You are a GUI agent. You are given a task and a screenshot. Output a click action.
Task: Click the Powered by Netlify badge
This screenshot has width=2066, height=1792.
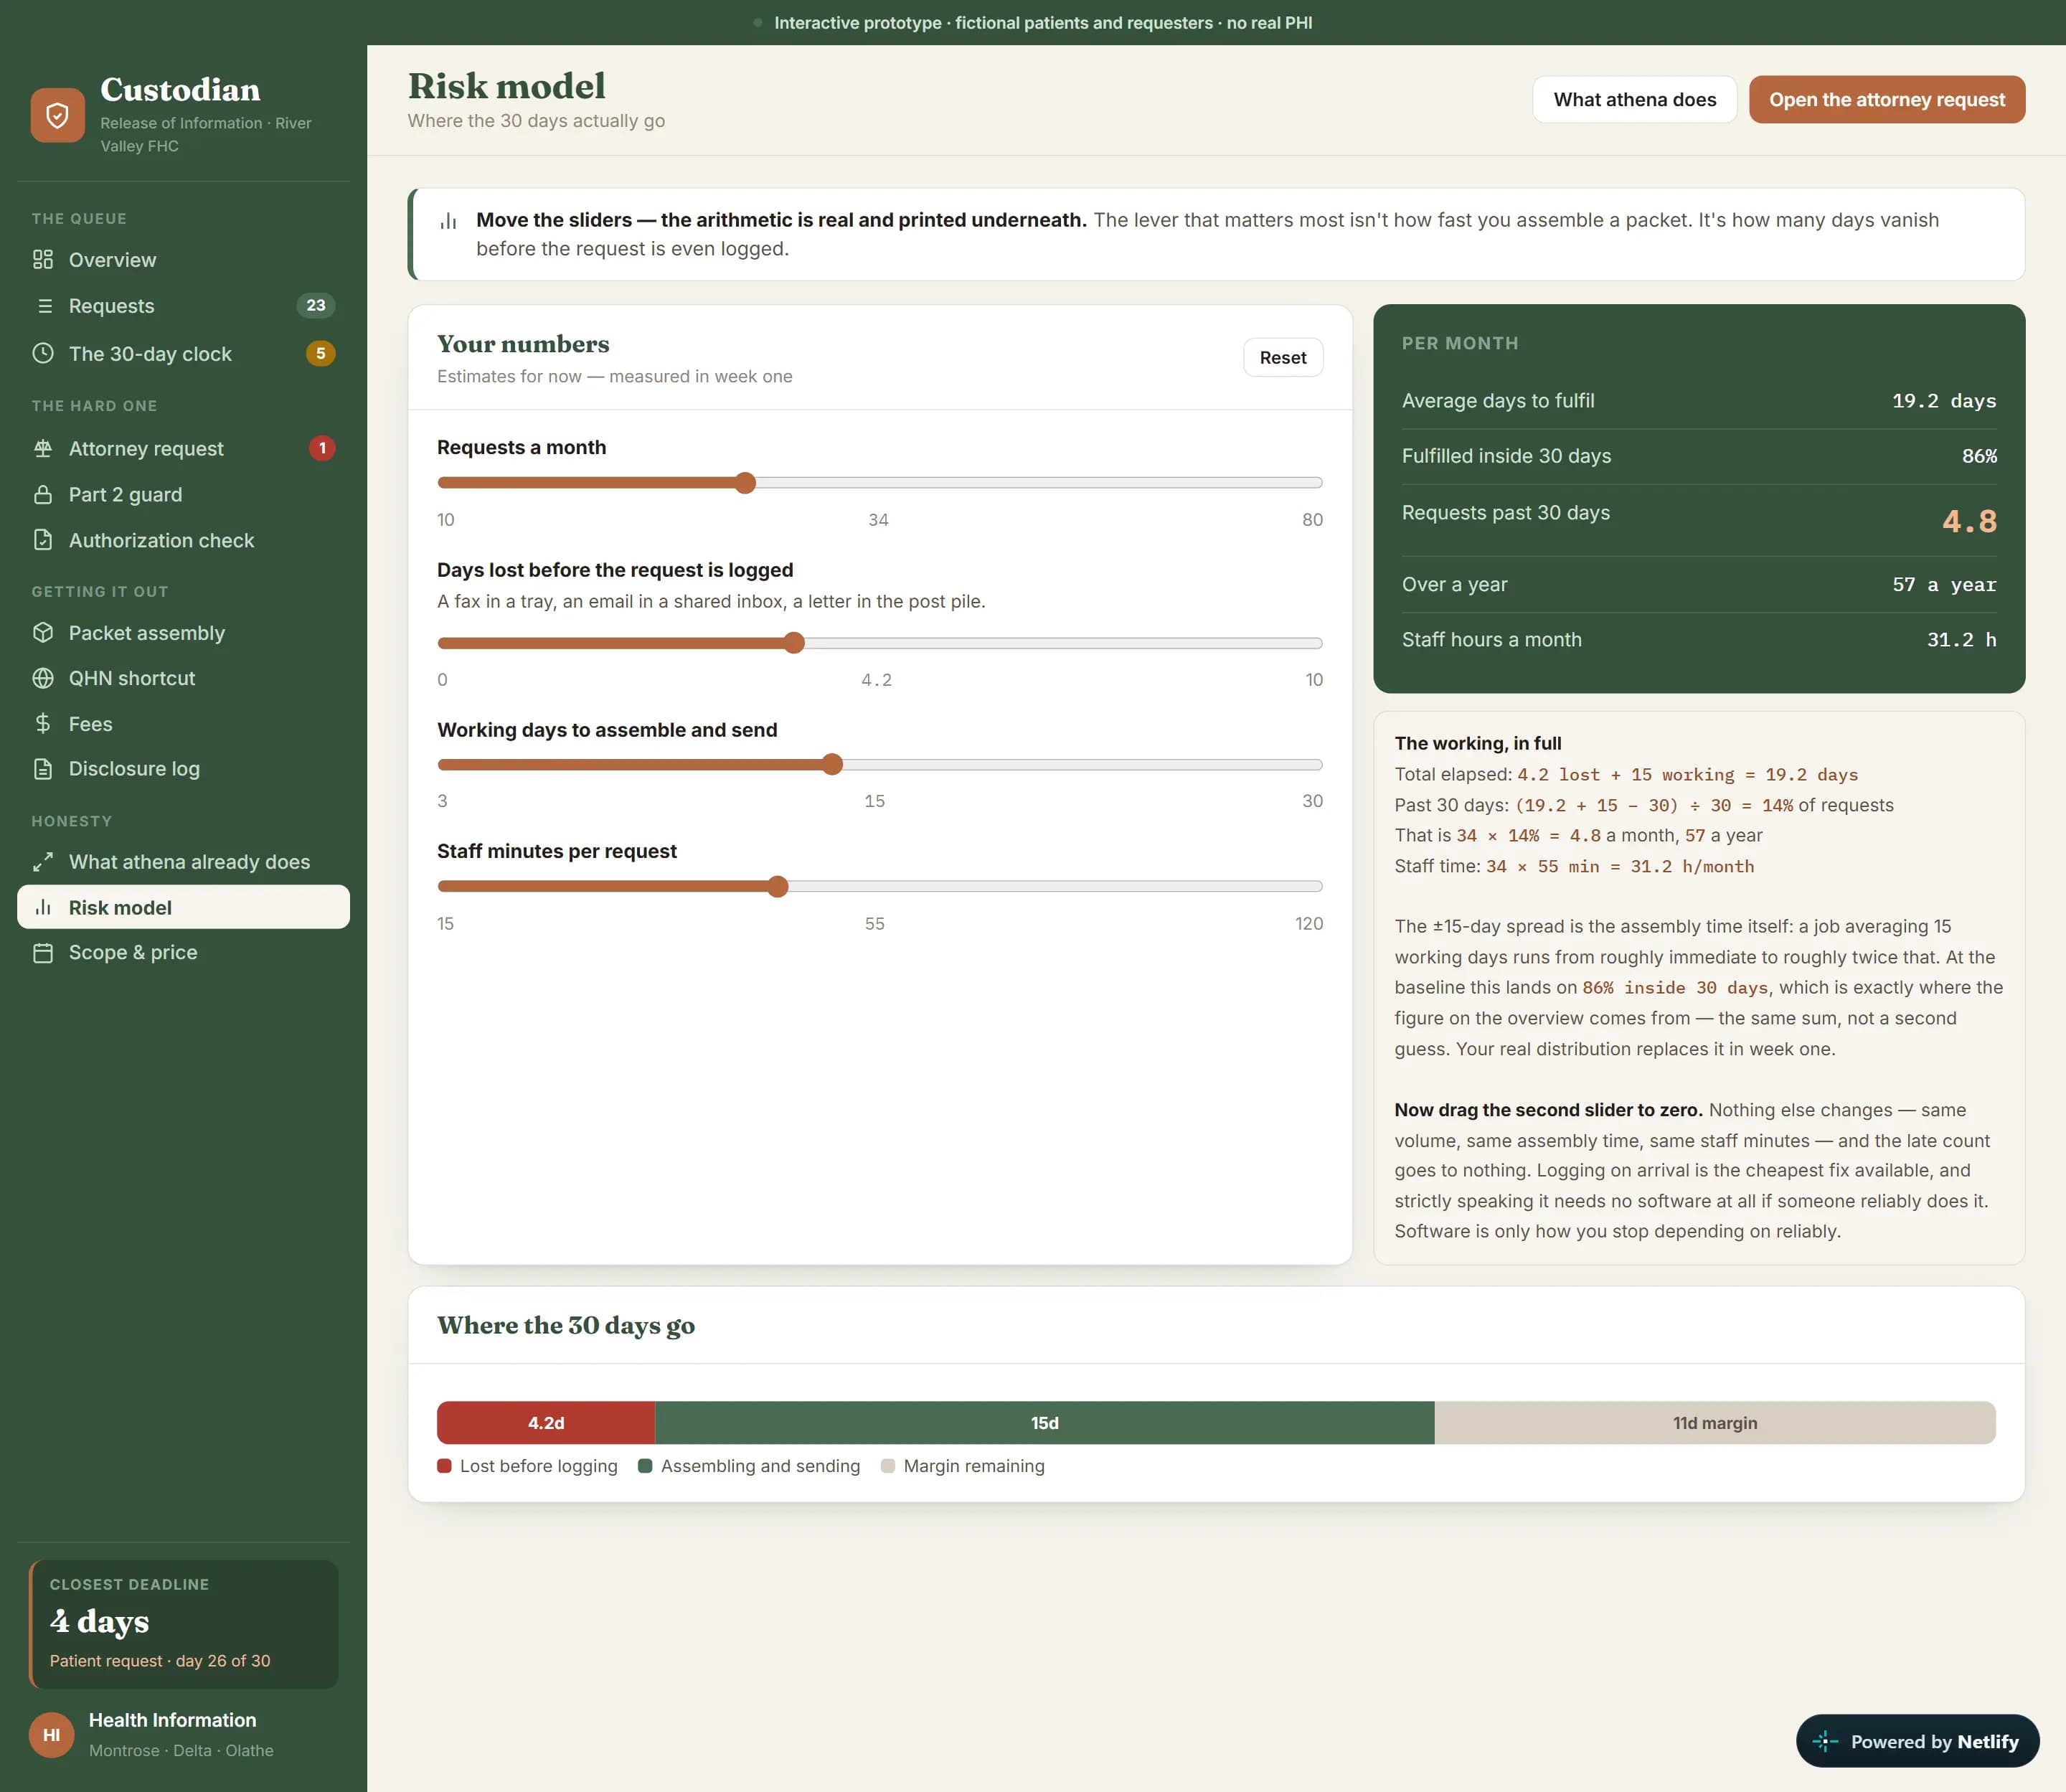click(x=1917, y=1741)
